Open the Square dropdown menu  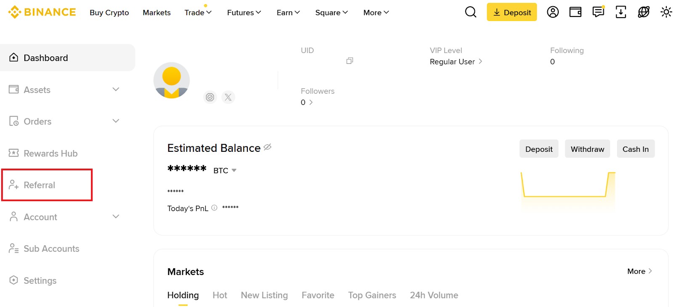click(x=331, y=13)
